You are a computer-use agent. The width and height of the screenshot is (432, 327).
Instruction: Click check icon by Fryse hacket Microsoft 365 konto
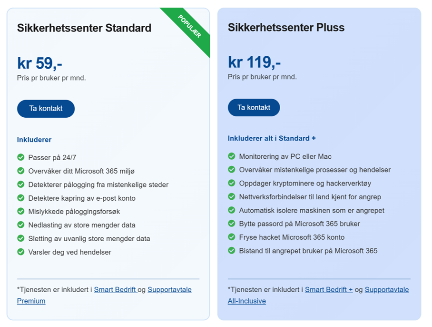[232, 237]
